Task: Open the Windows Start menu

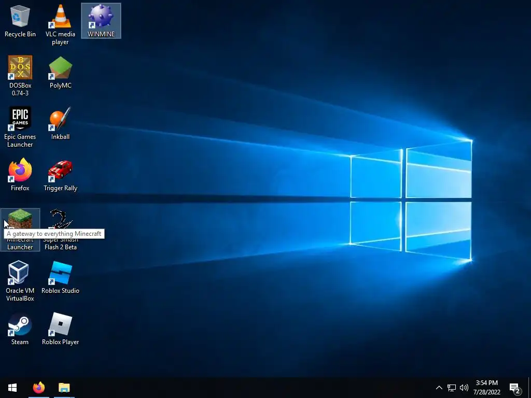Action: pos(12,388)
